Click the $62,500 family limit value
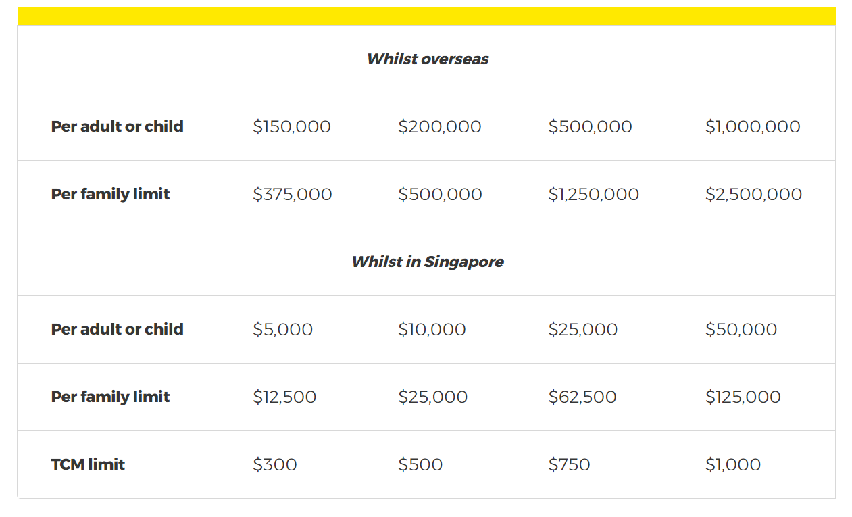852x517 pixels. pos(582,397)
